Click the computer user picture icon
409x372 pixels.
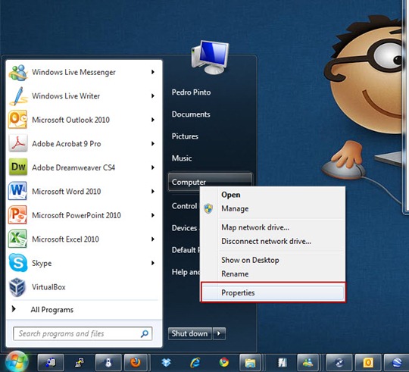pyautogui.click(x=211, y=58)
